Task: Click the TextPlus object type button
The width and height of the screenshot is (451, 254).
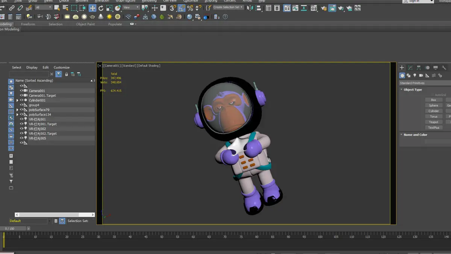Action: [x=433, y=128]
